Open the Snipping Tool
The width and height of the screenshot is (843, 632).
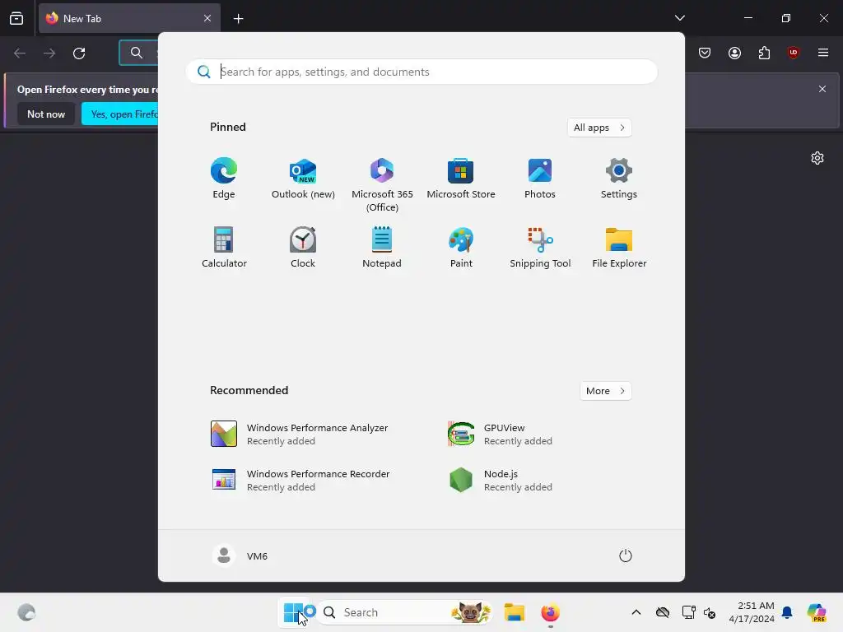540,248
